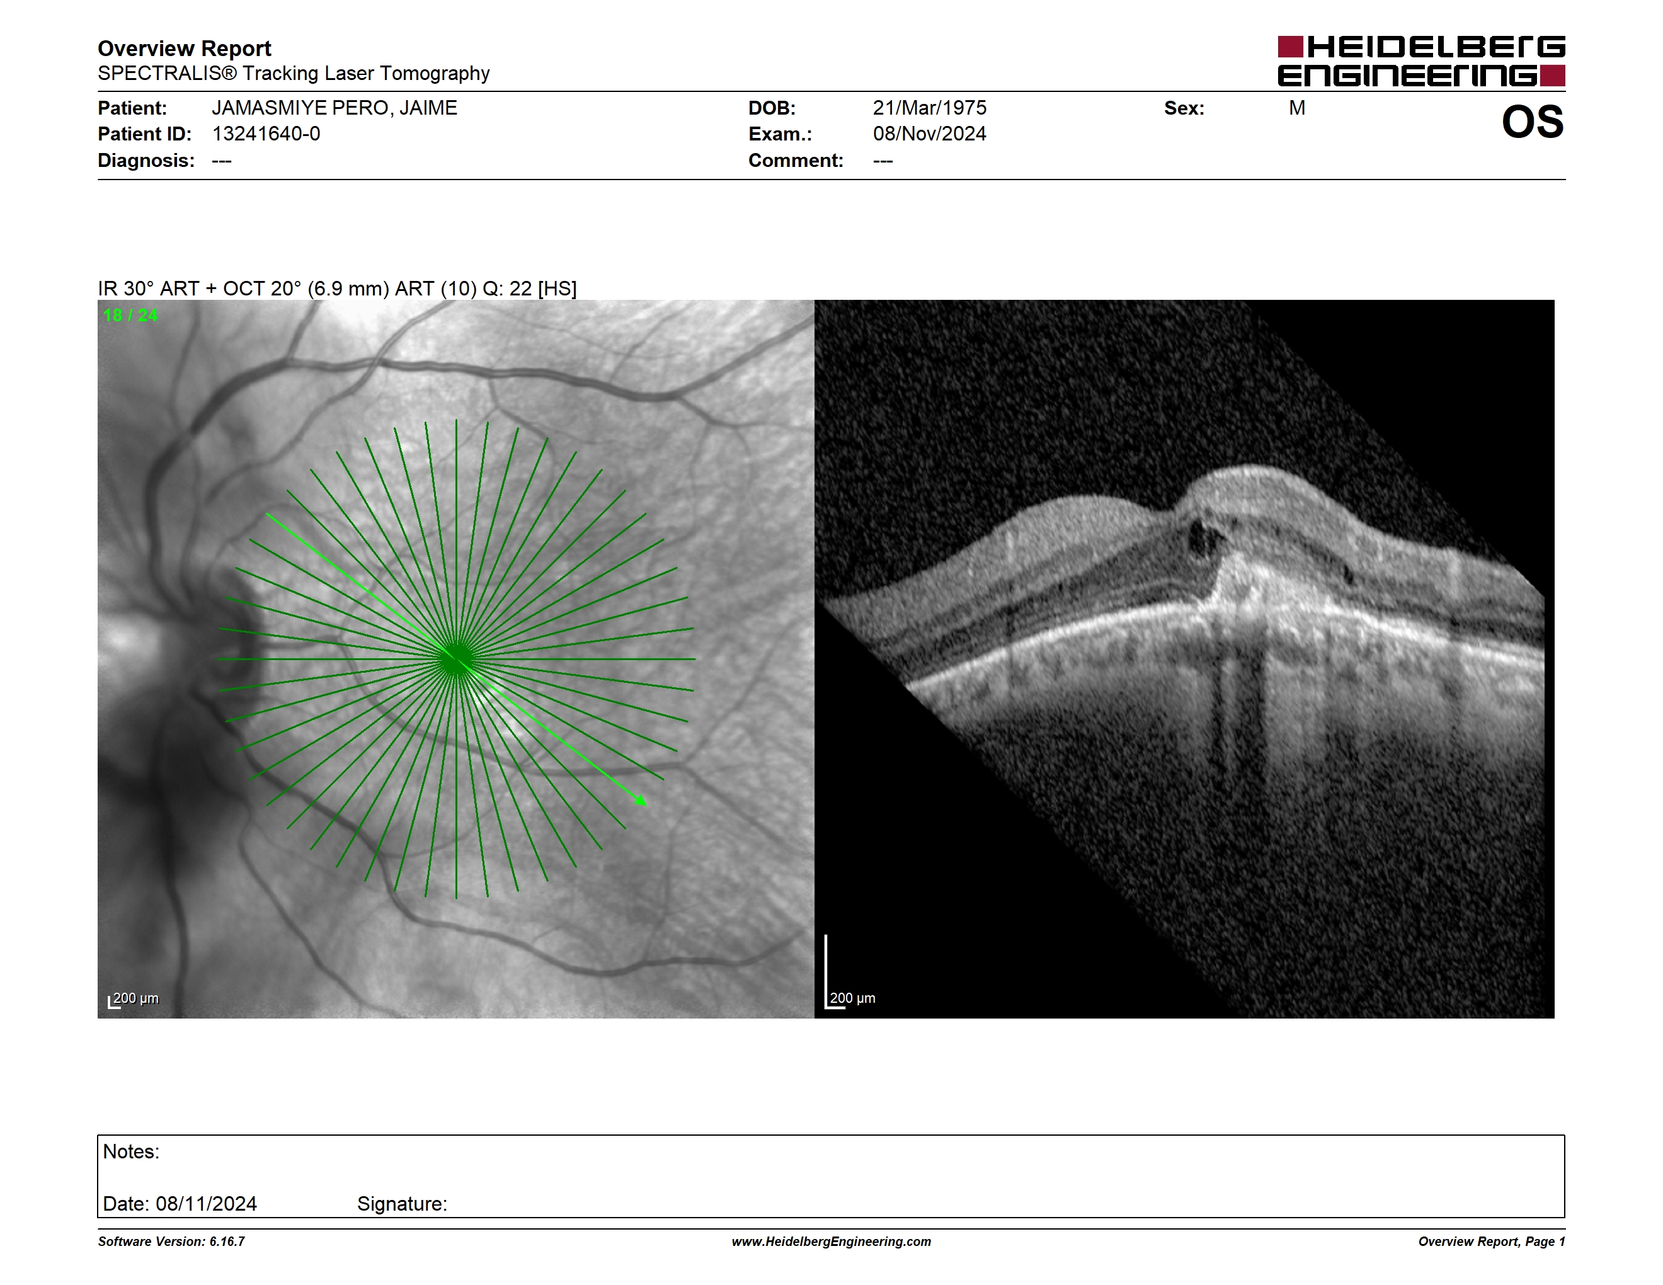
Task: Click the Signature field label
Action: [402, 1204]
